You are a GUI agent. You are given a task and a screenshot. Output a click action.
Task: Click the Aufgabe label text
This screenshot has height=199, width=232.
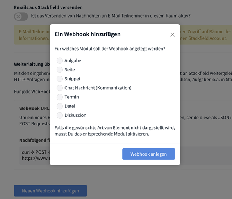(x=73, y=61)
